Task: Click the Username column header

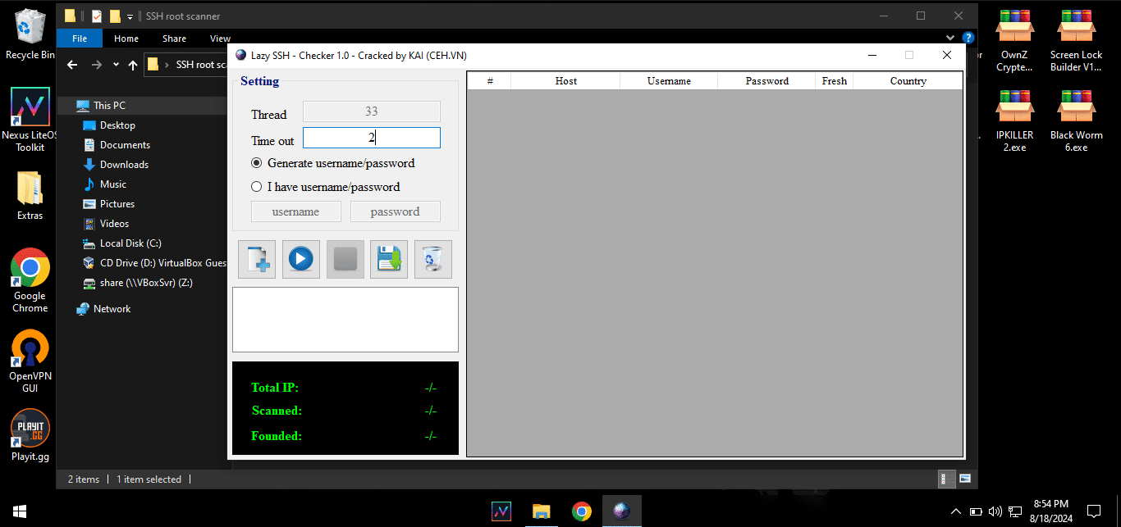Action: (669, 81)
